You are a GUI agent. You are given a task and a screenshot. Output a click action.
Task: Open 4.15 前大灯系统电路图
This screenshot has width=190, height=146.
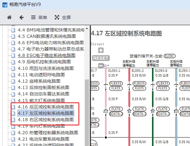[x=41, y=101]
